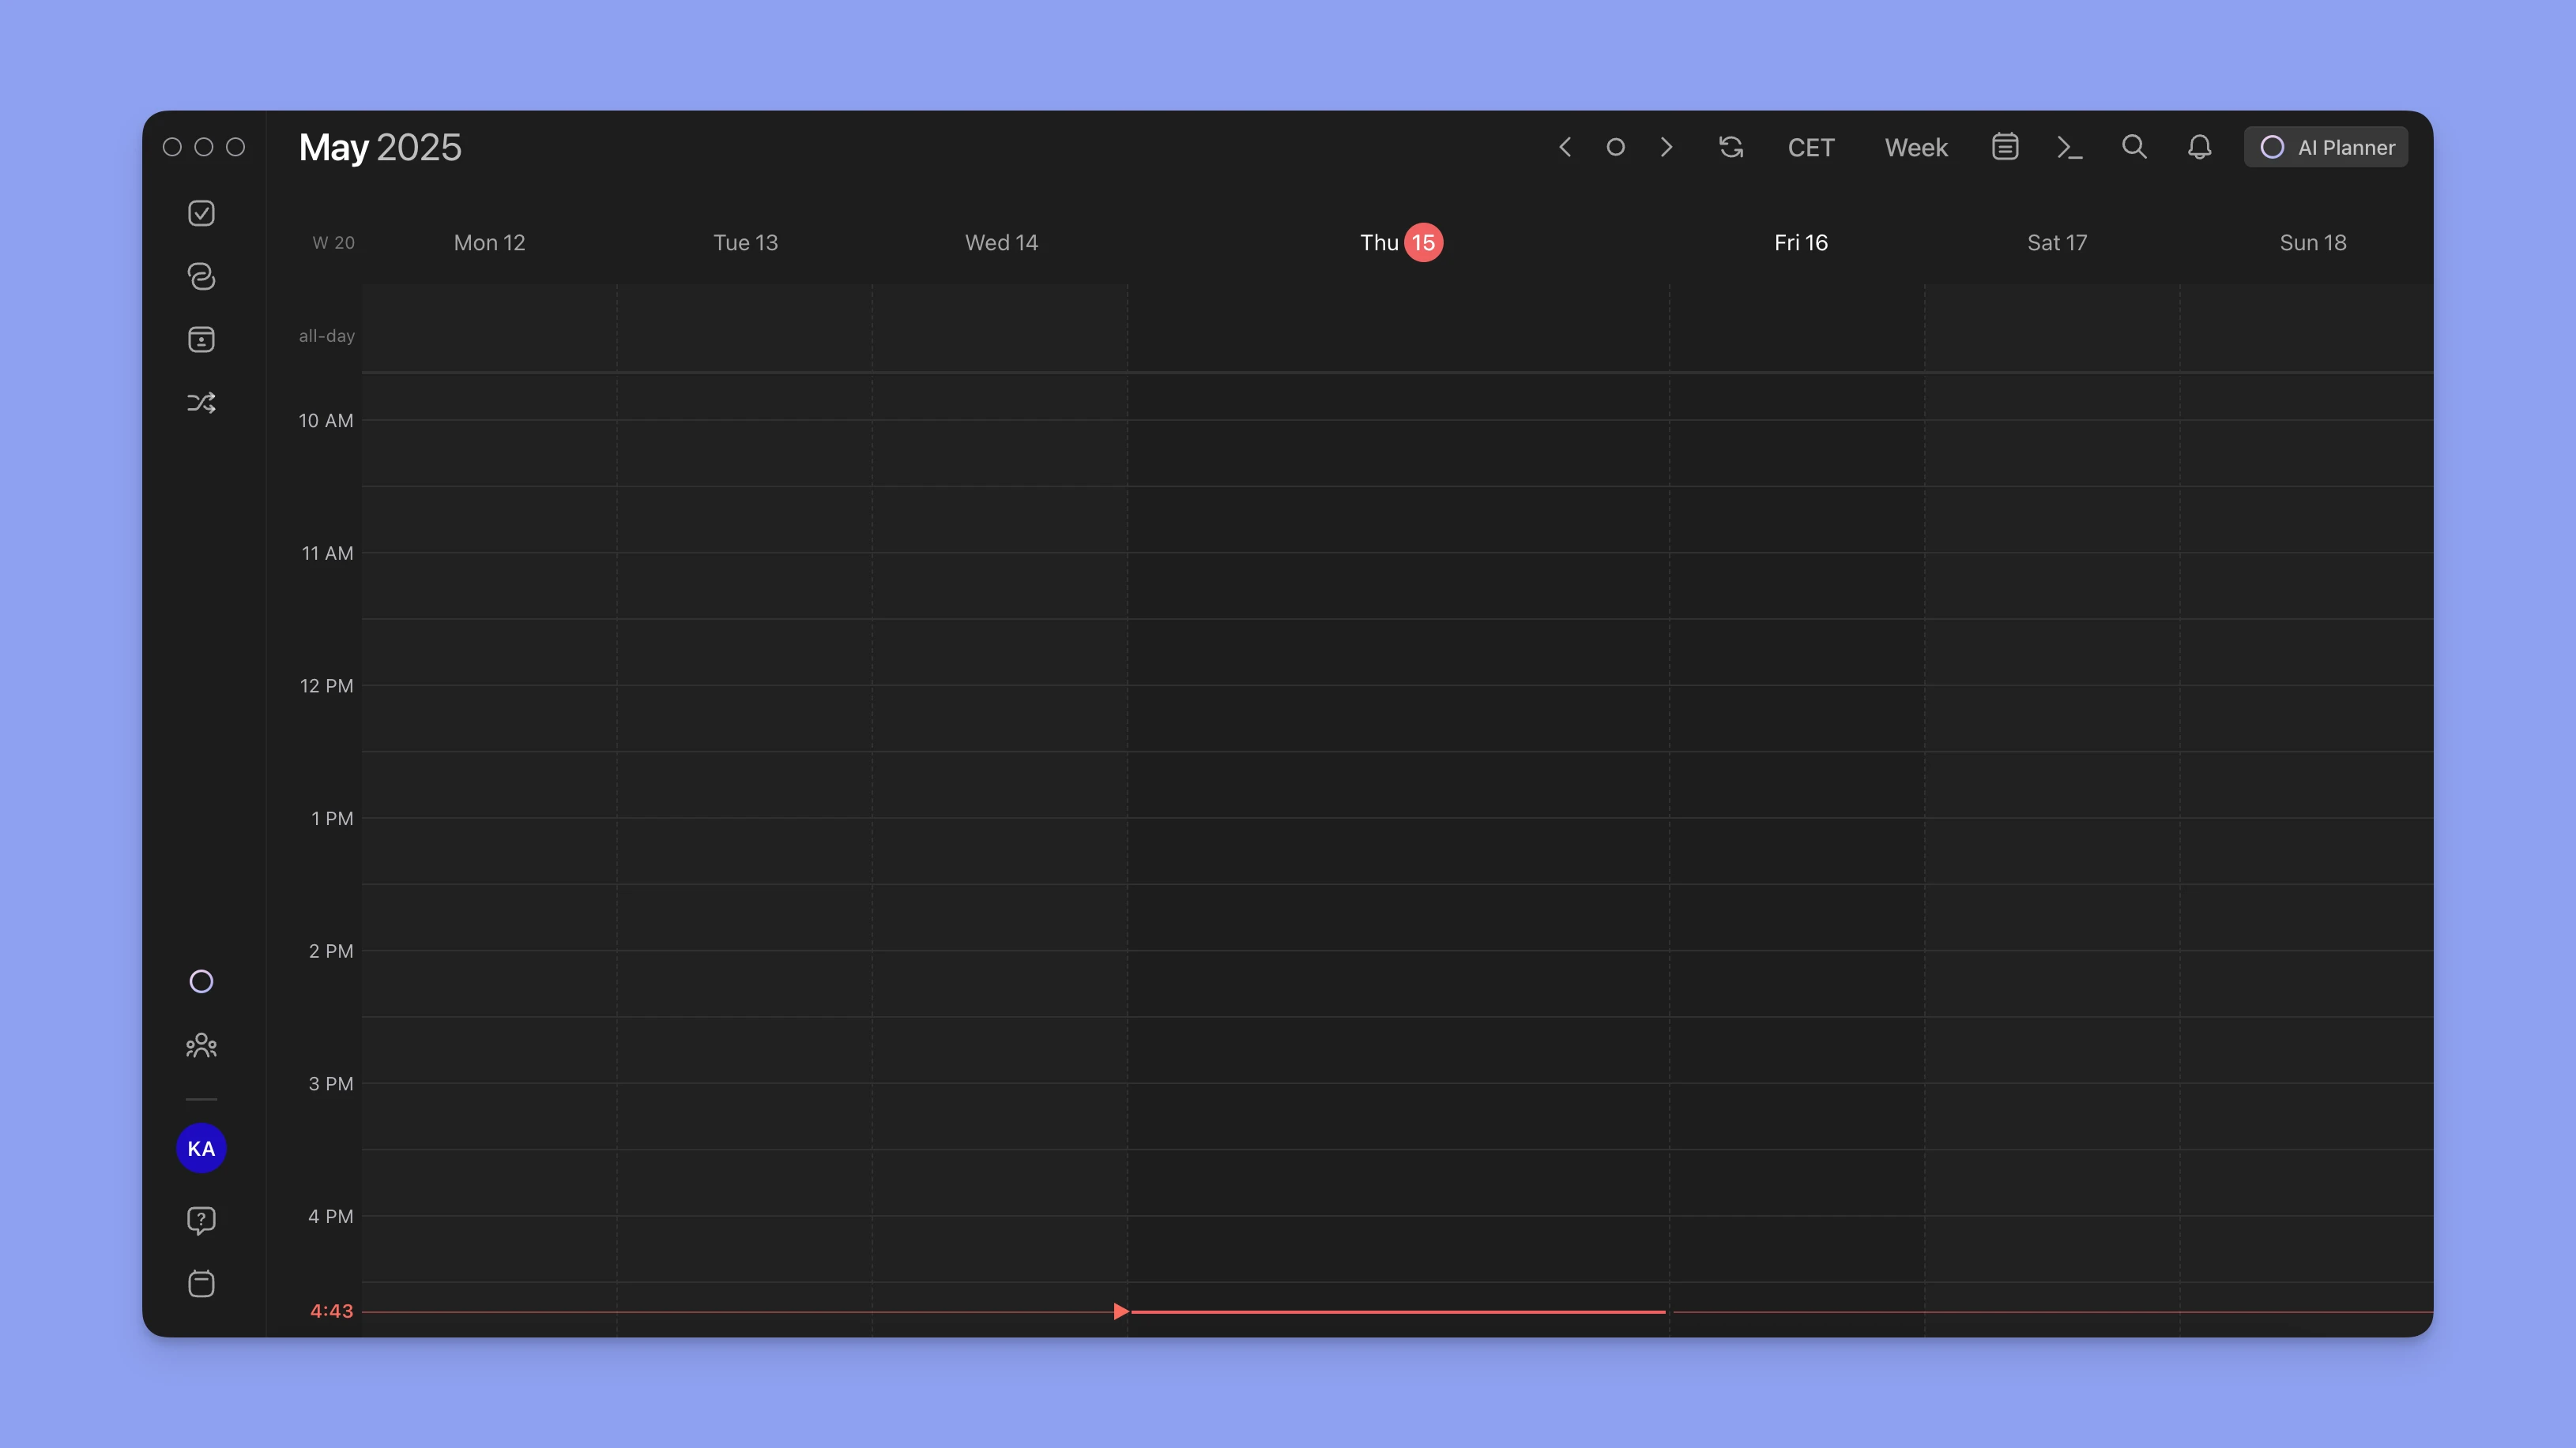Open the command prompt icon
The width and height of the screenshot is (2576, 1448).
(2069, 147)
